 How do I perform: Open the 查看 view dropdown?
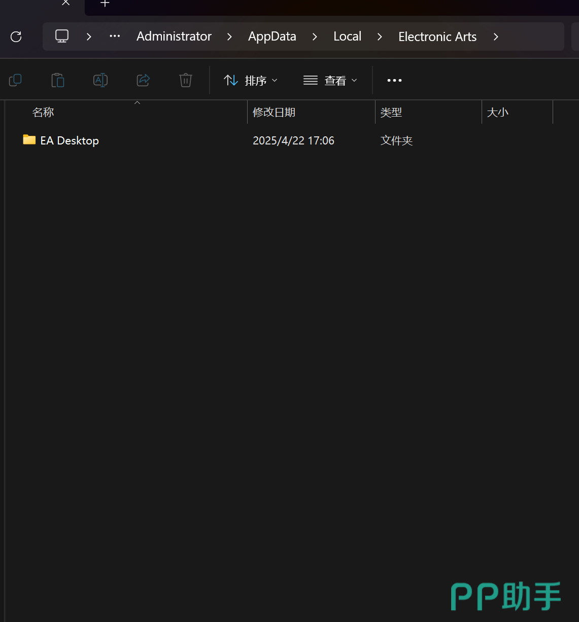click(330, 80)
